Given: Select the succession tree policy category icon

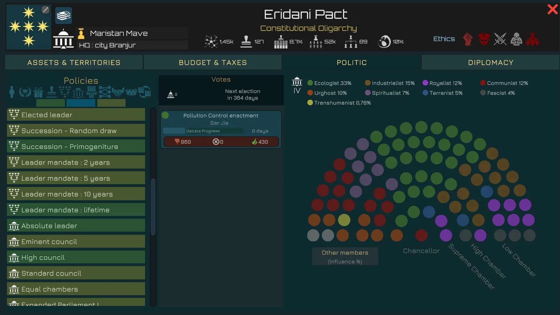Looking at the screenshot, I should (x=65, y=92).
